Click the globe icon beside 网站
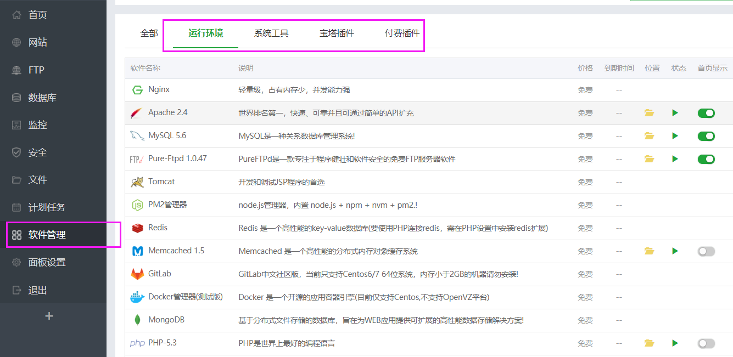 tap(17, 42)
